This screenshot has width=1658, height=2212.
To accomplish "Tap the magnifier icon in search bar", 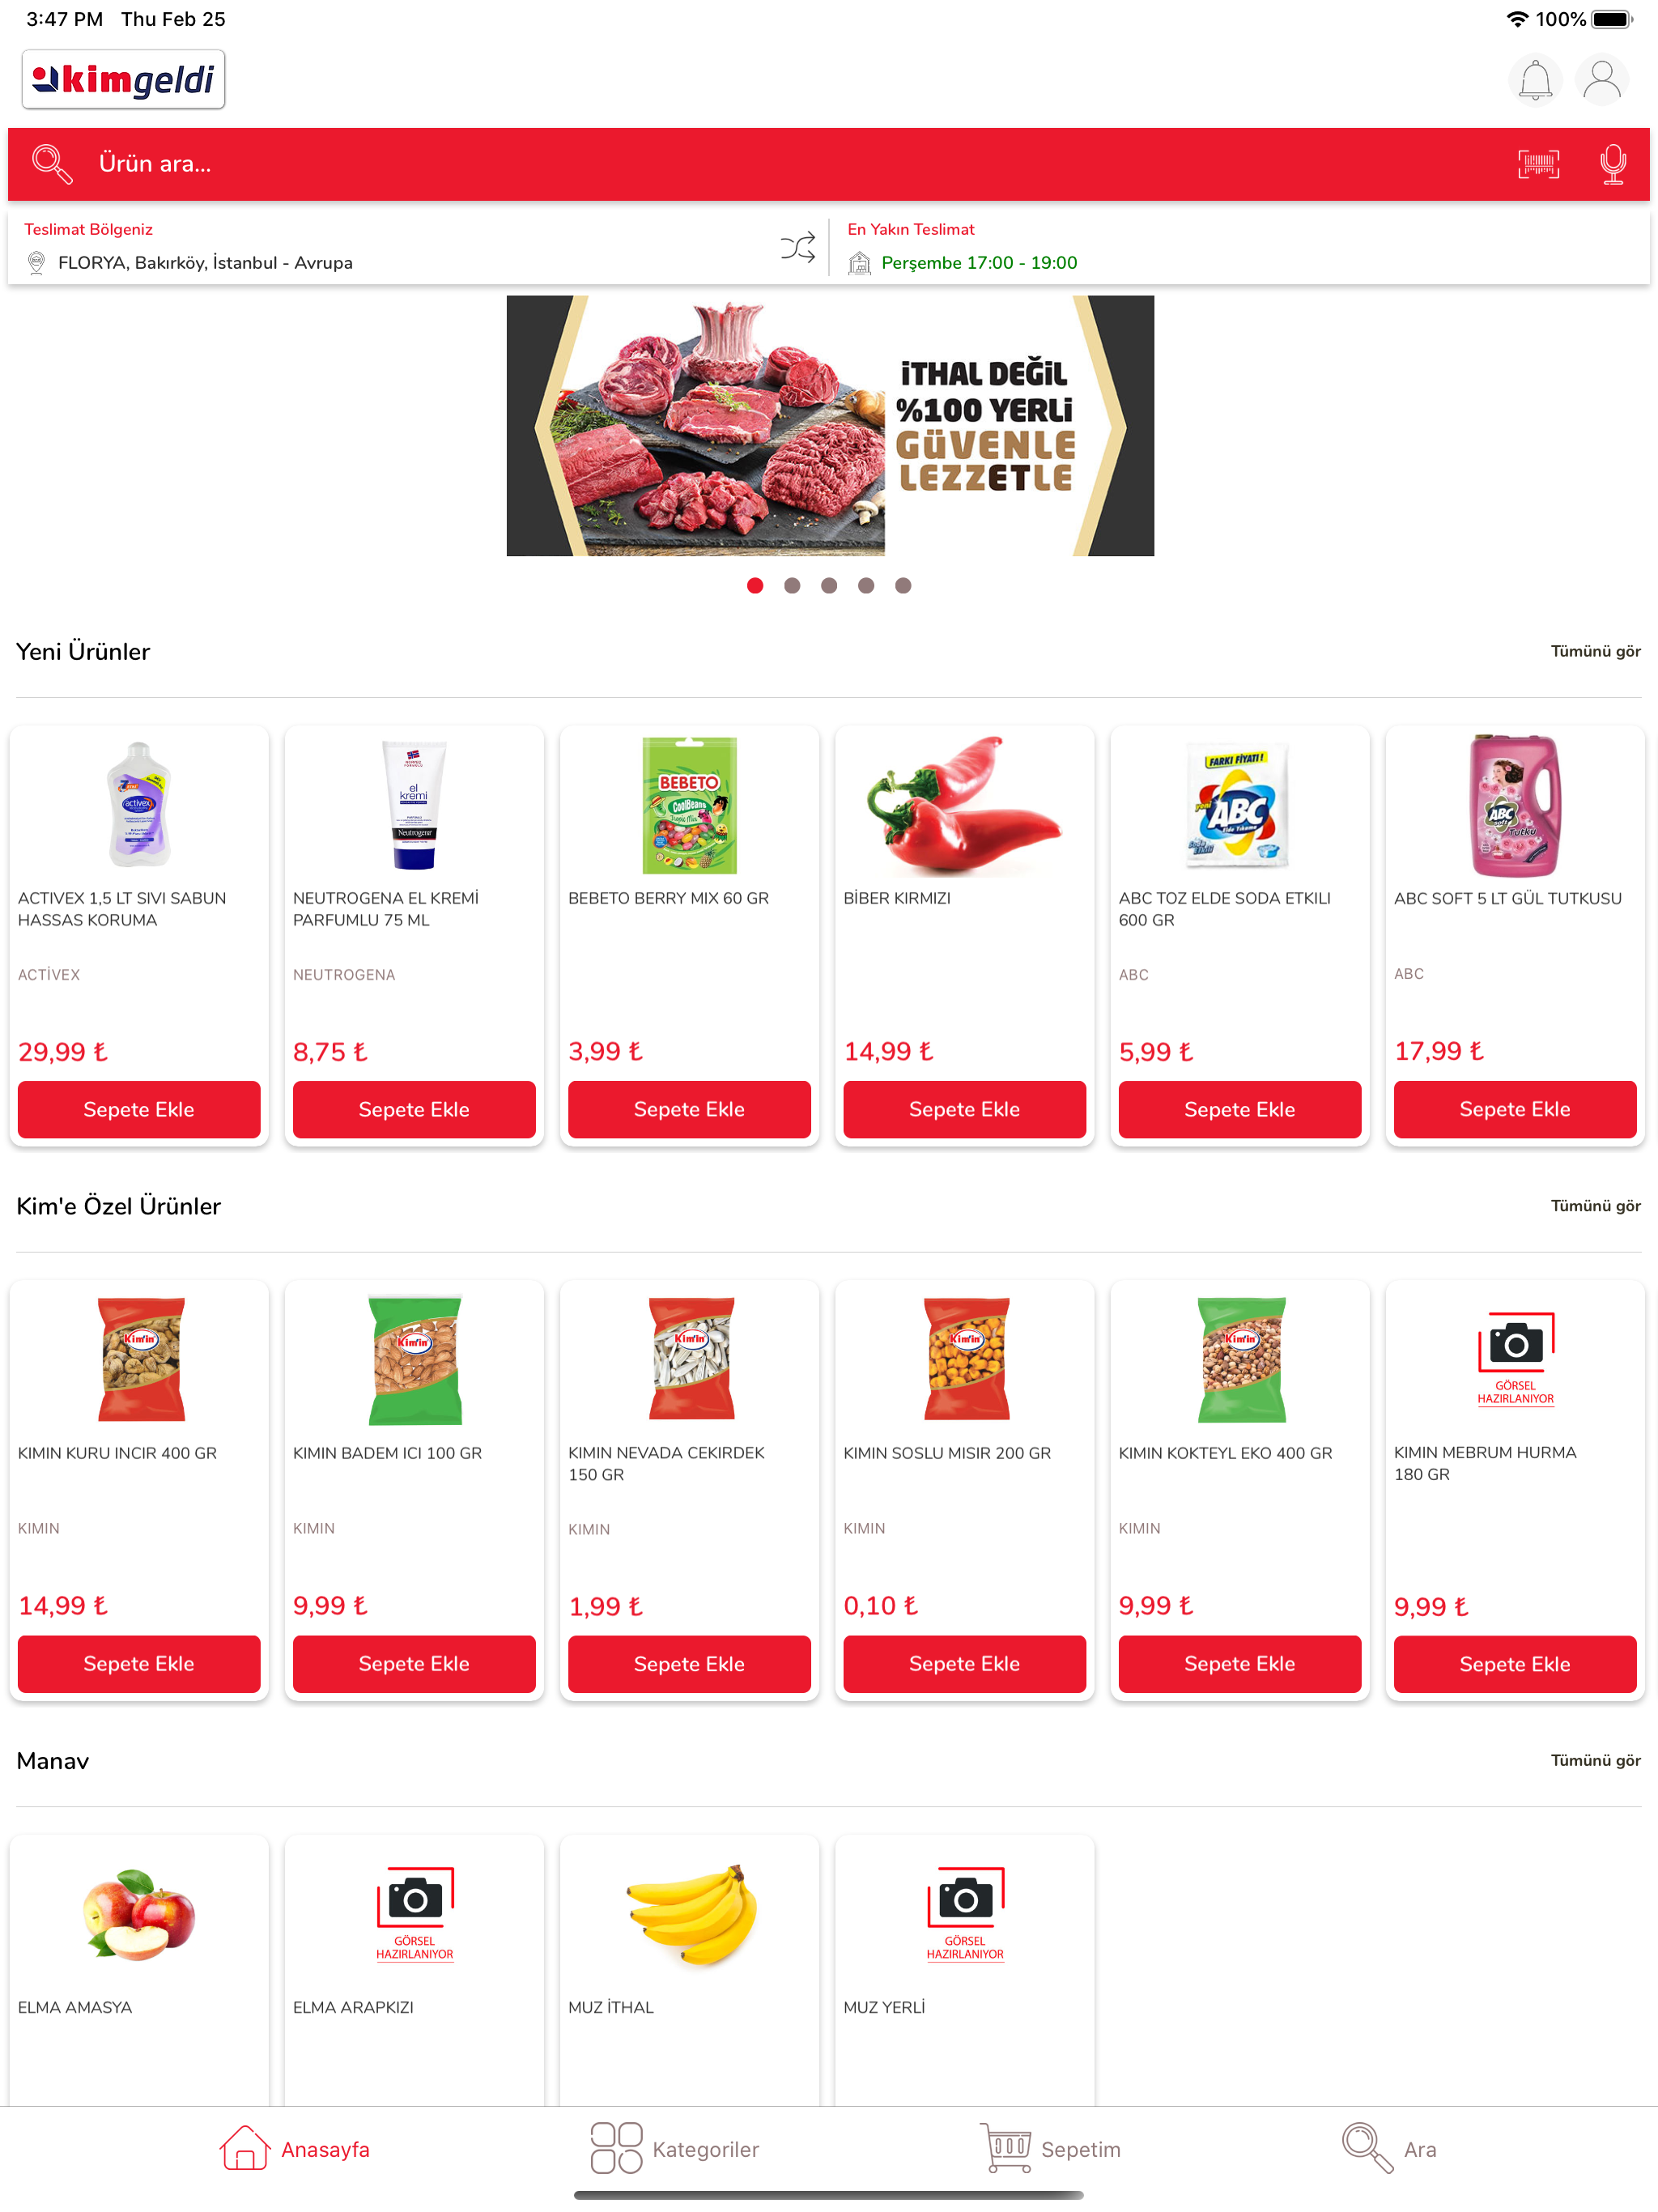I will coord(51,164).
